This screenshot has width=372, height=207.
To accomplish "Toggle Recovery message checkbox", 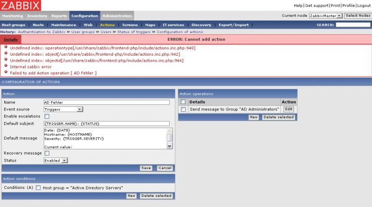I will point(47,153).
